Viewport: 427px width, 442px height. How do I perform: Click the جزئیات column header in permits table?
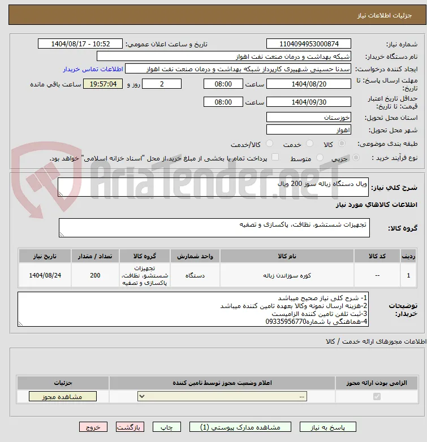[63, 383]
